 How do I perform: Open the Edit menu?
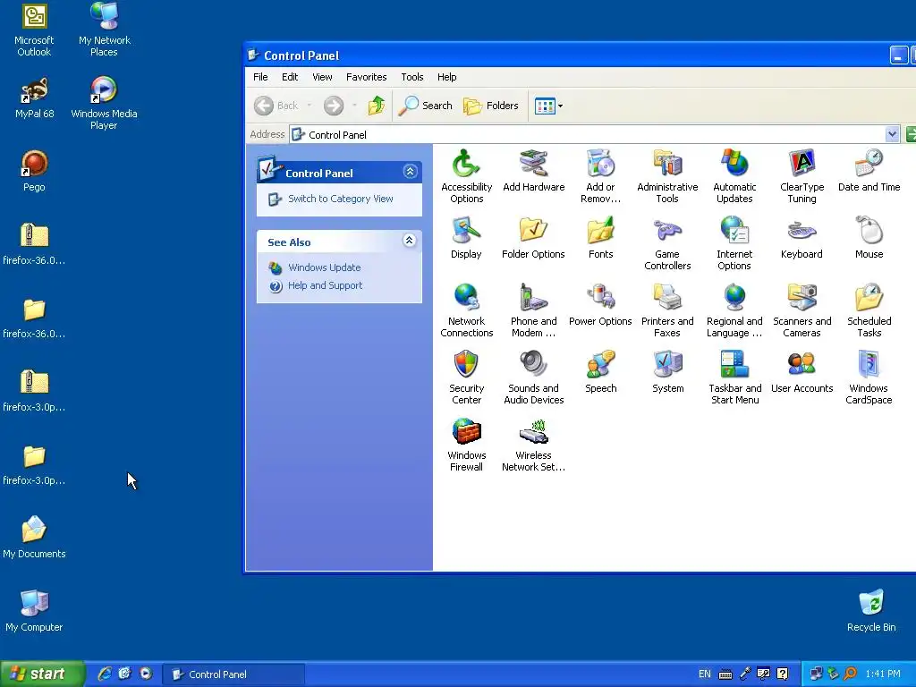click(290, 77)
